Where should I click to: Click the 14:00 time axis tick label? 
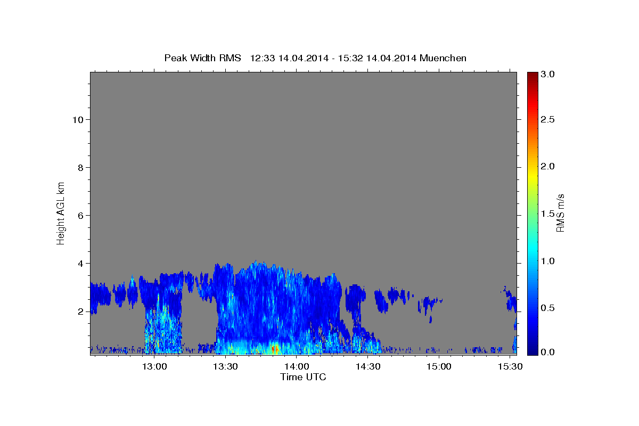coord(297,367)
